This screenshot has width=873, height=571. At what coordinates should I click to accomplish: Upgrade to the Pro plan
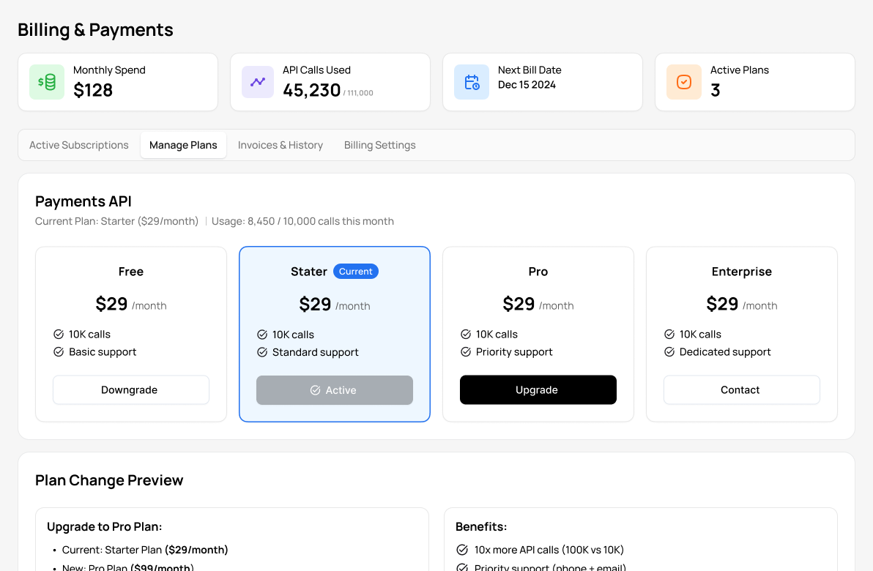[538, 389]
